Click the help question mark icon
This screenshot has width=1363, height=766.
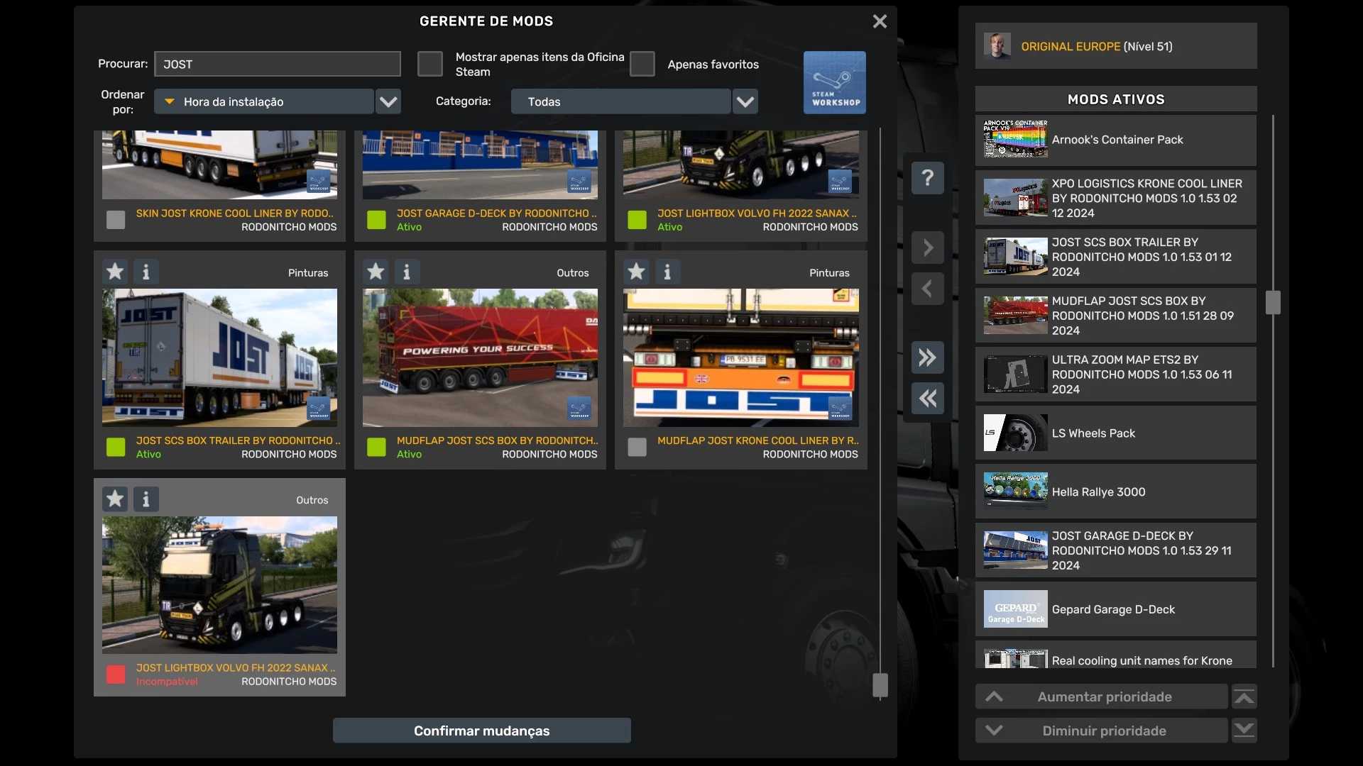tap(927, 177)
